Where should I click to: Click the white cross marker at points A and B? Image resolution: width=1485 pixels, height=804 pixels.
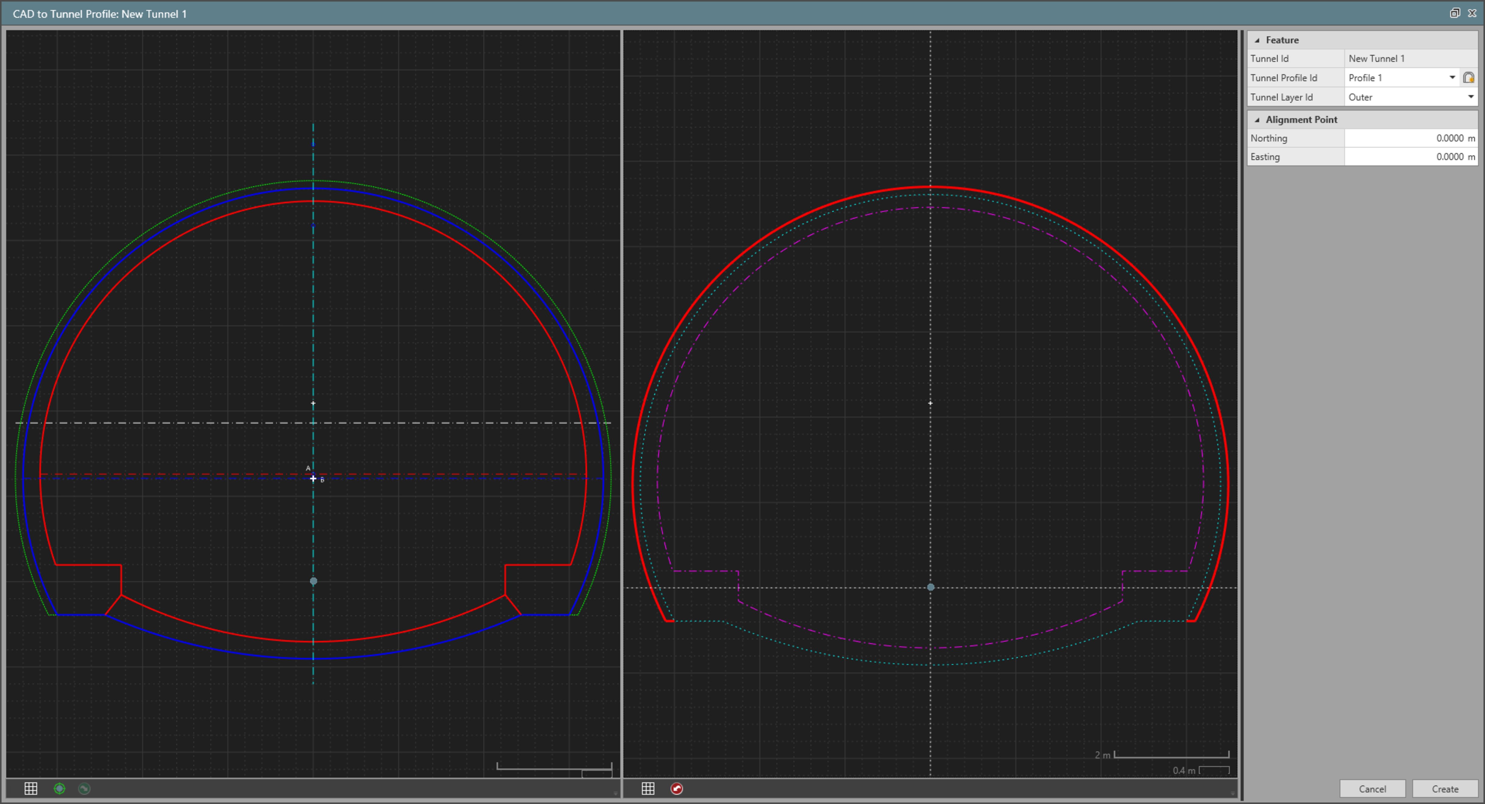coord(313,478)
